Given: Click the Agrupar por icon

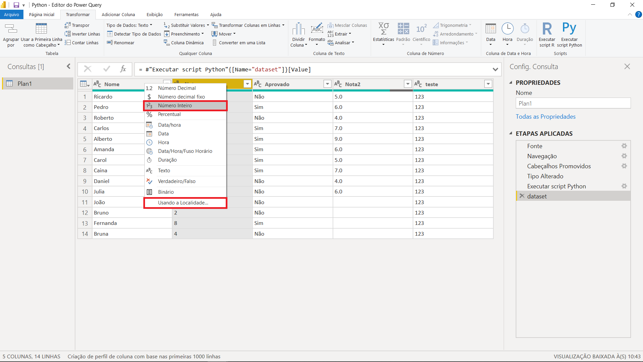Looking at the screenshot, I should [11, 29].
